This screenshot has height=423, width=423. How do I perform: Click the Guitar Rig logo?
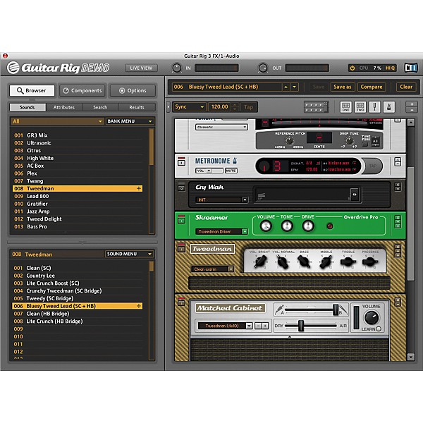click(x=59, y=68)
